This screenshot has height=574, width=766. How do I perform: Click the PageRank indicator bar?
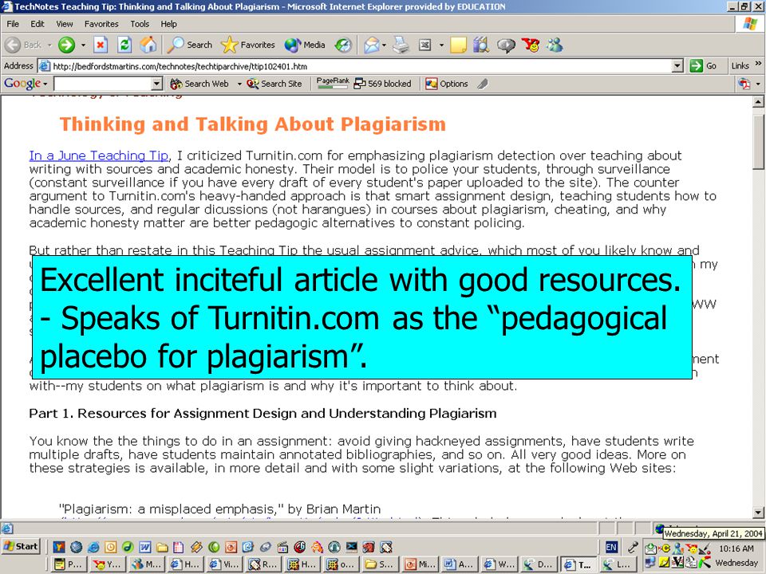332,84
